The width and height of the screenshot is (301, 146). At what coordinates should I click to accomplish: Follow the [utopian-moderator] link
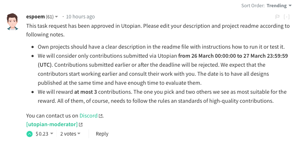coord(52,124)
